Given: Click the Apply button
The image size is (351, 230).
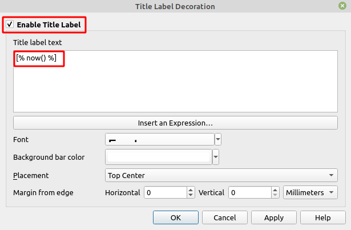Looking at the screenshot, I should point(274,217).
